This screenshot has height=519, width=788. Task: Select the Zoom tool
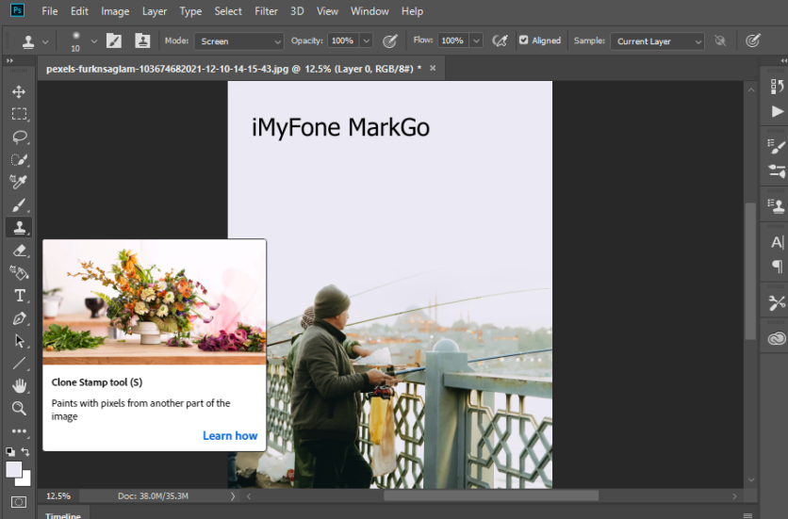click(x=19, y=408)
